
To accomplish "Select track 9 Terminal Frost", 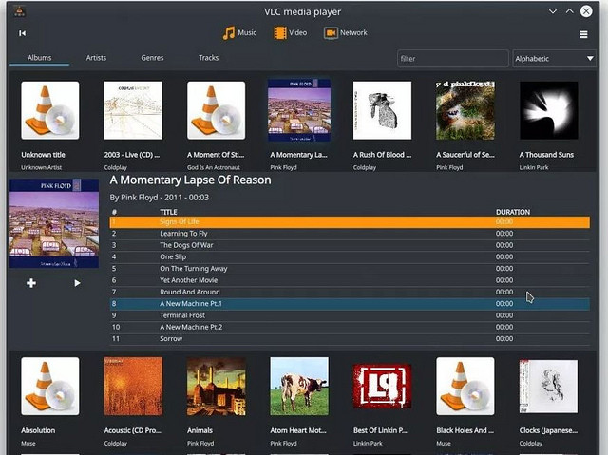I will click(x=350, y=315).
